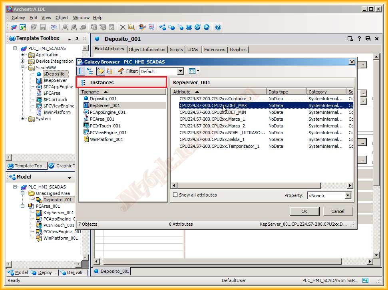The width and height of the screenshot is (388, 290).
Task: Click the Delete (X) icon in the main toolbar
Action: (123, 27)
